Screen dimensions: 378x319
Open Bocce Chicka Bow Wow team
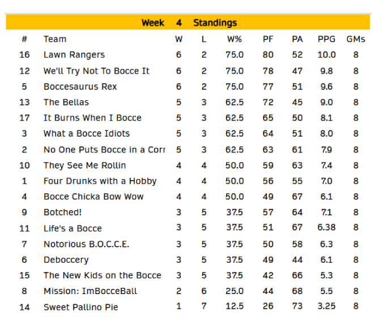[94, 197]
